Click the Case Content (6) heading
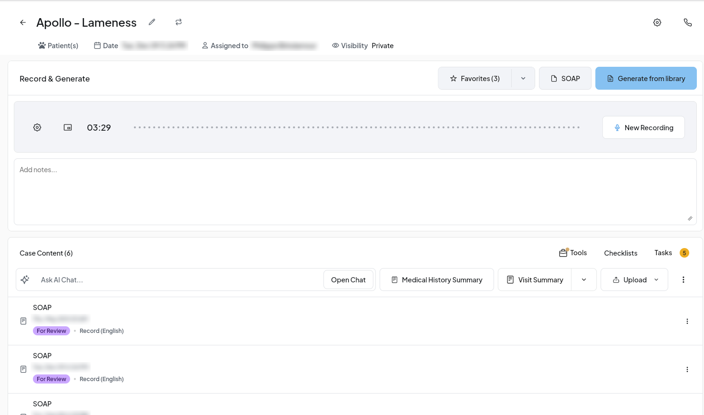The height and width of the screenshot is (415, 704). (46, 253)
